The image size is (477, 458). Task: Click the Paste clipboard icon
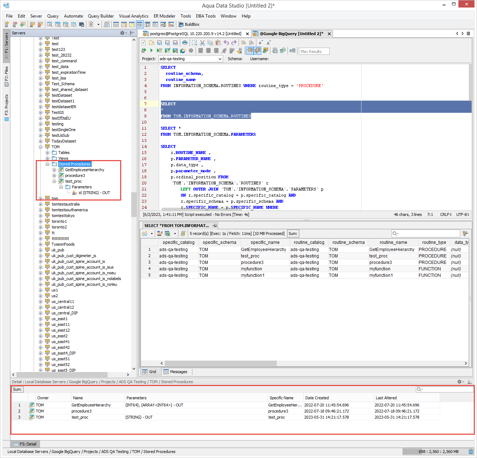pyautogui.click(x=218, y=43)
